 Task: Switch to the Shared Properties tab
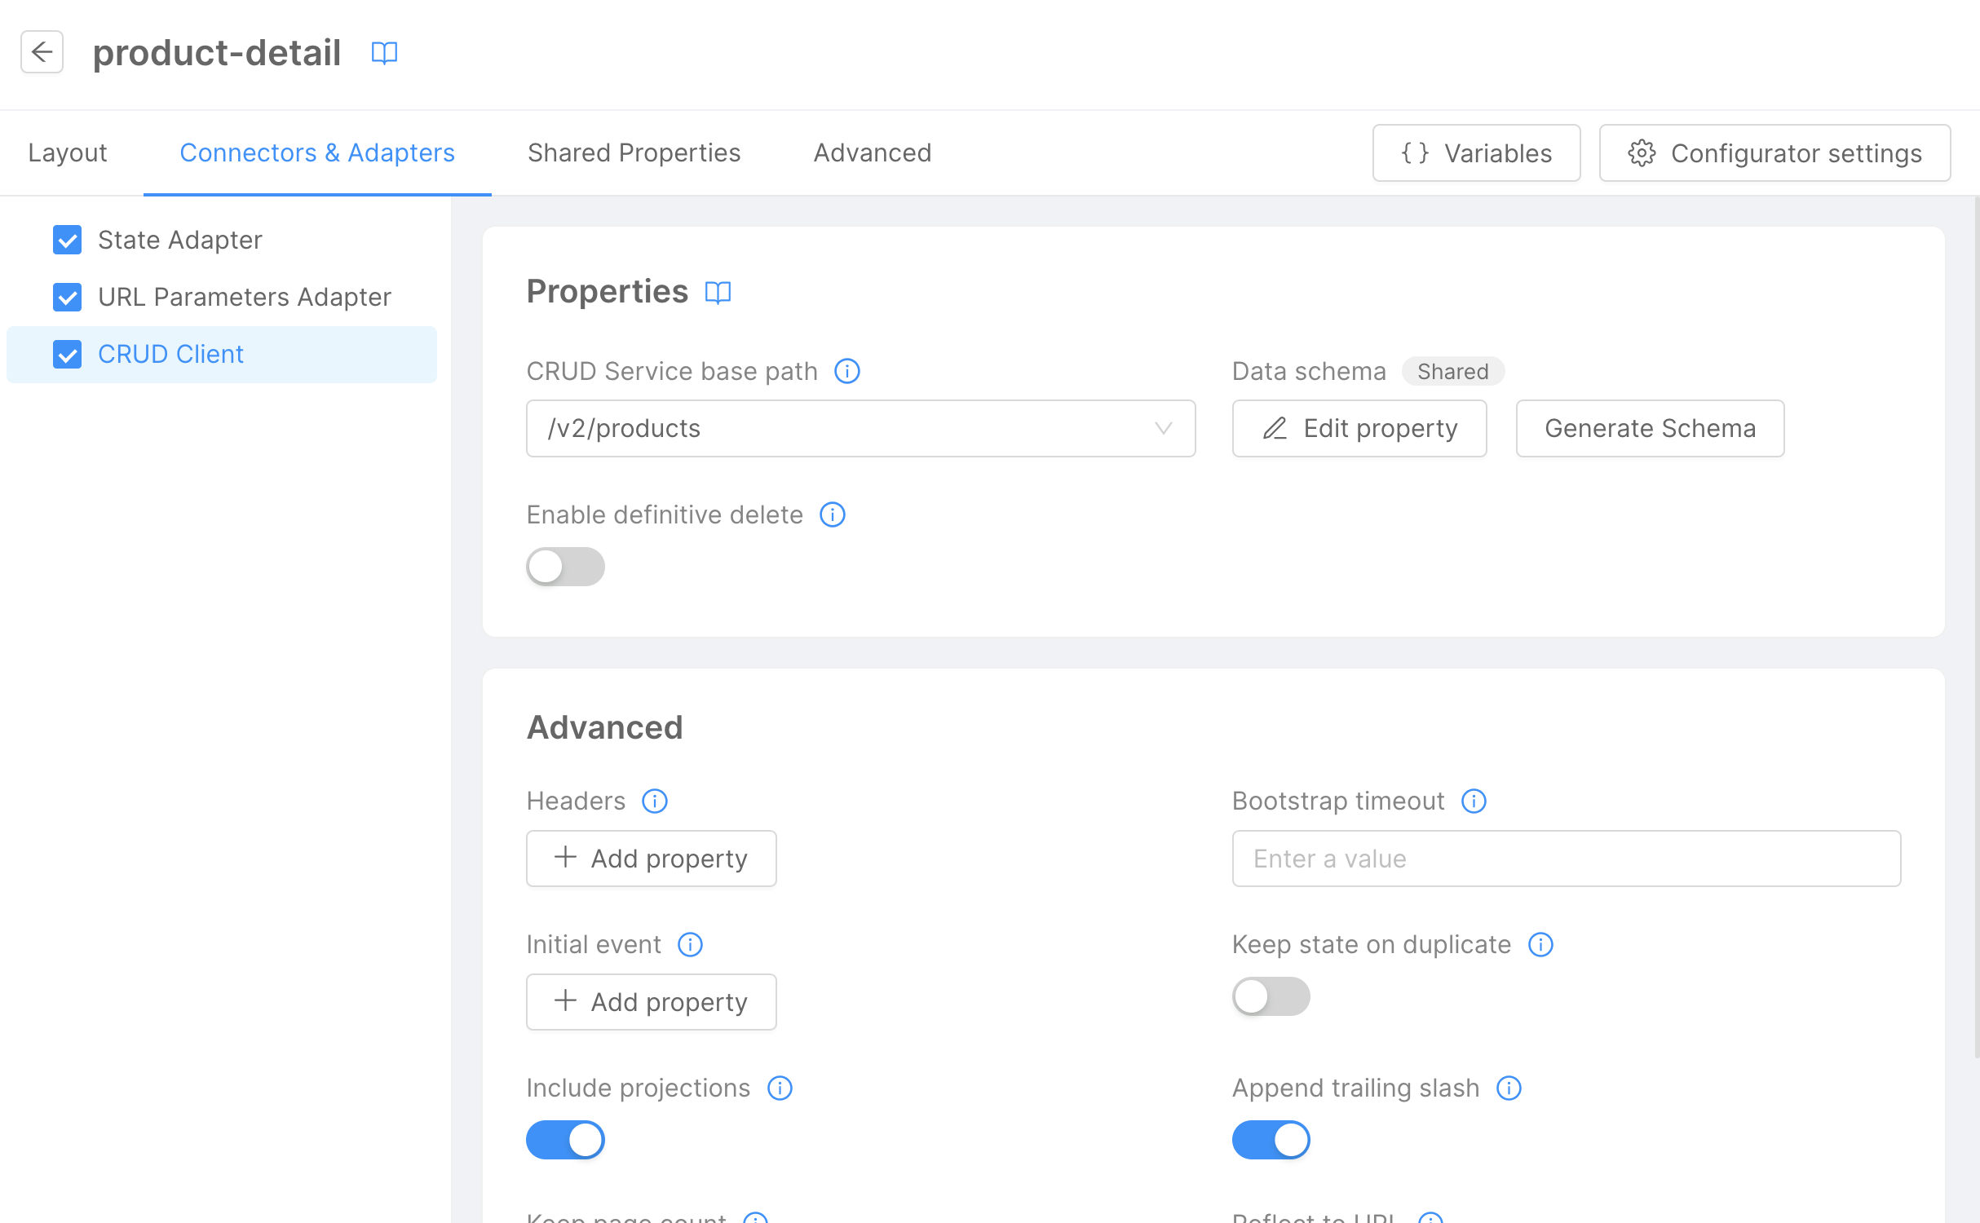pos(634,153)
